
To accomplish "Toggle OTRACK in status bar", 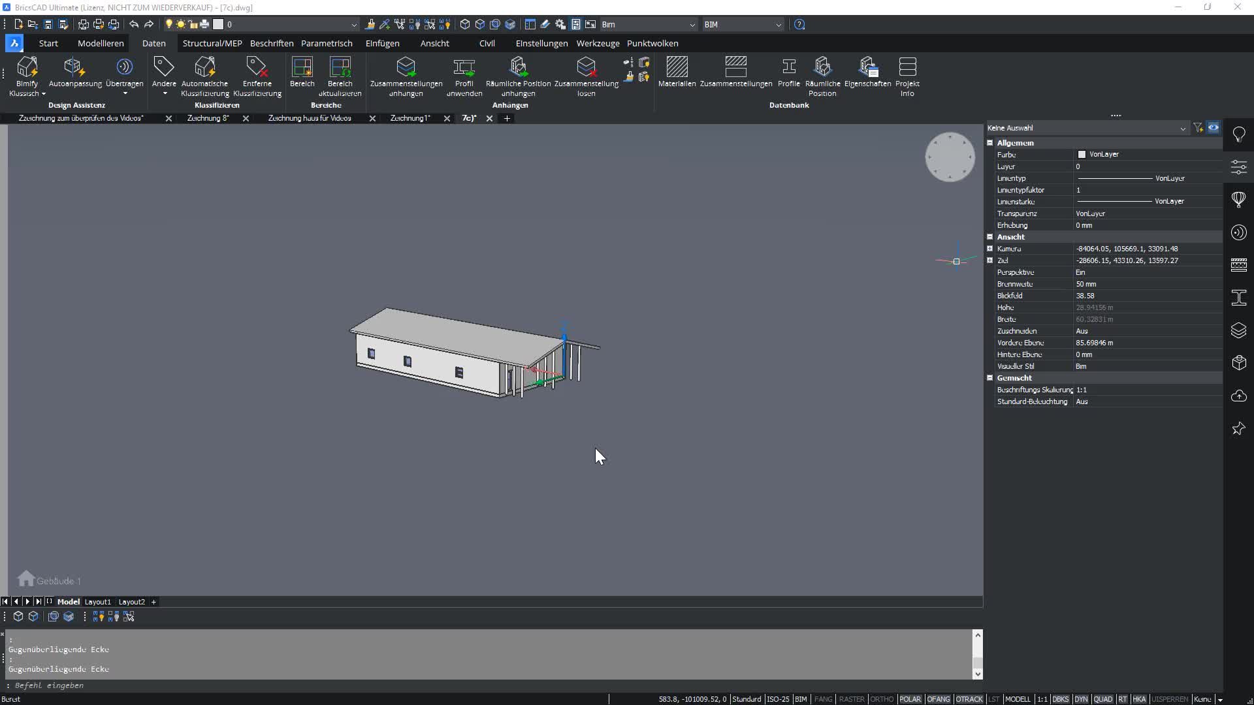I will [x=969, y=699].
